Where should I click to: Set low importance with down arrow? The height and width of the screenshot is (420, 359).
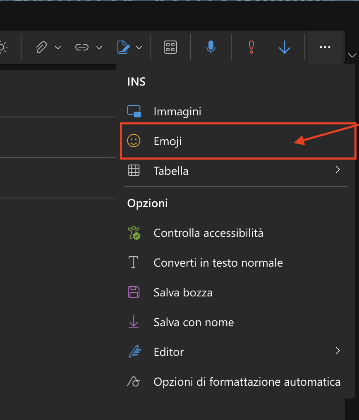pos(285,47)
